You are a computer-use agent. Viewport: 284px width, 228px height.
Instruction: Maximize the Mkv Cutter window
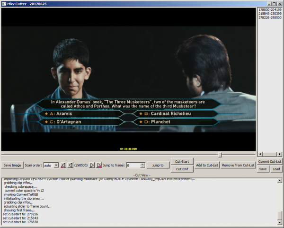[x=274, y=4]
